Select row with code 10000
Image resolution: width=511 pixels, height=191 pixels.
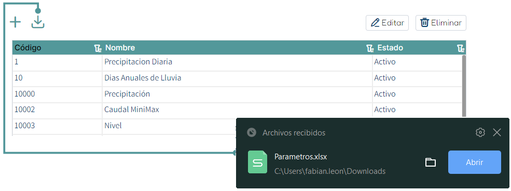[237, 94]
